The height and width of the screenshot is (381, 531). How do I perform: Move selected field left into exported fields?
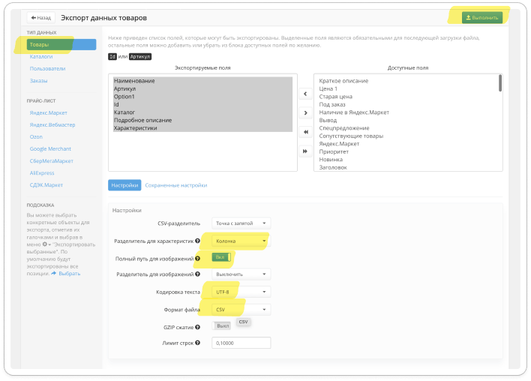click(x=305, y=94)
